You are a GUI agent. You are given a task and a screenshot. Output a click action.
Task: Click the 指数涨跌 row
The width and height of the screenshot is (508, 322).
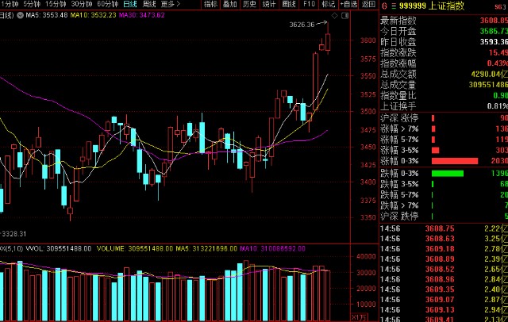(444, 53)
